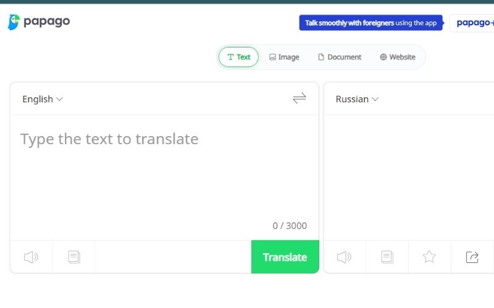The height and width of the screenshot is (308, 494).
Task: Open the Russian target language dropdown
Action: coord(357,99)
